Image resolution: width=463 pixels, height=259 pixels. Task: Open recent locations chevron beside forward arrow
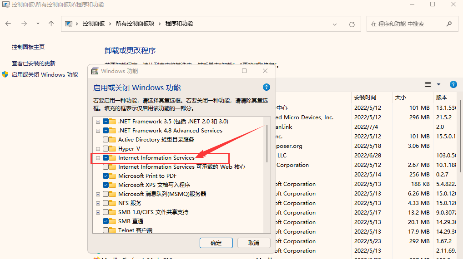(38, 24)
